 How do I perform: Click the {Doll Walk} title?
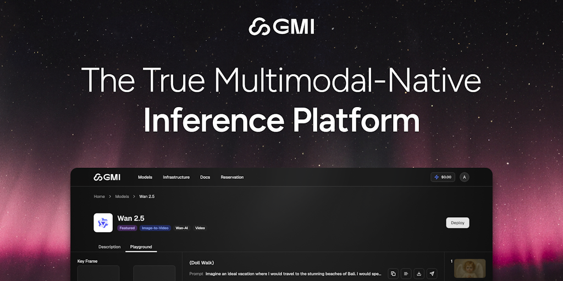point(201,263)
